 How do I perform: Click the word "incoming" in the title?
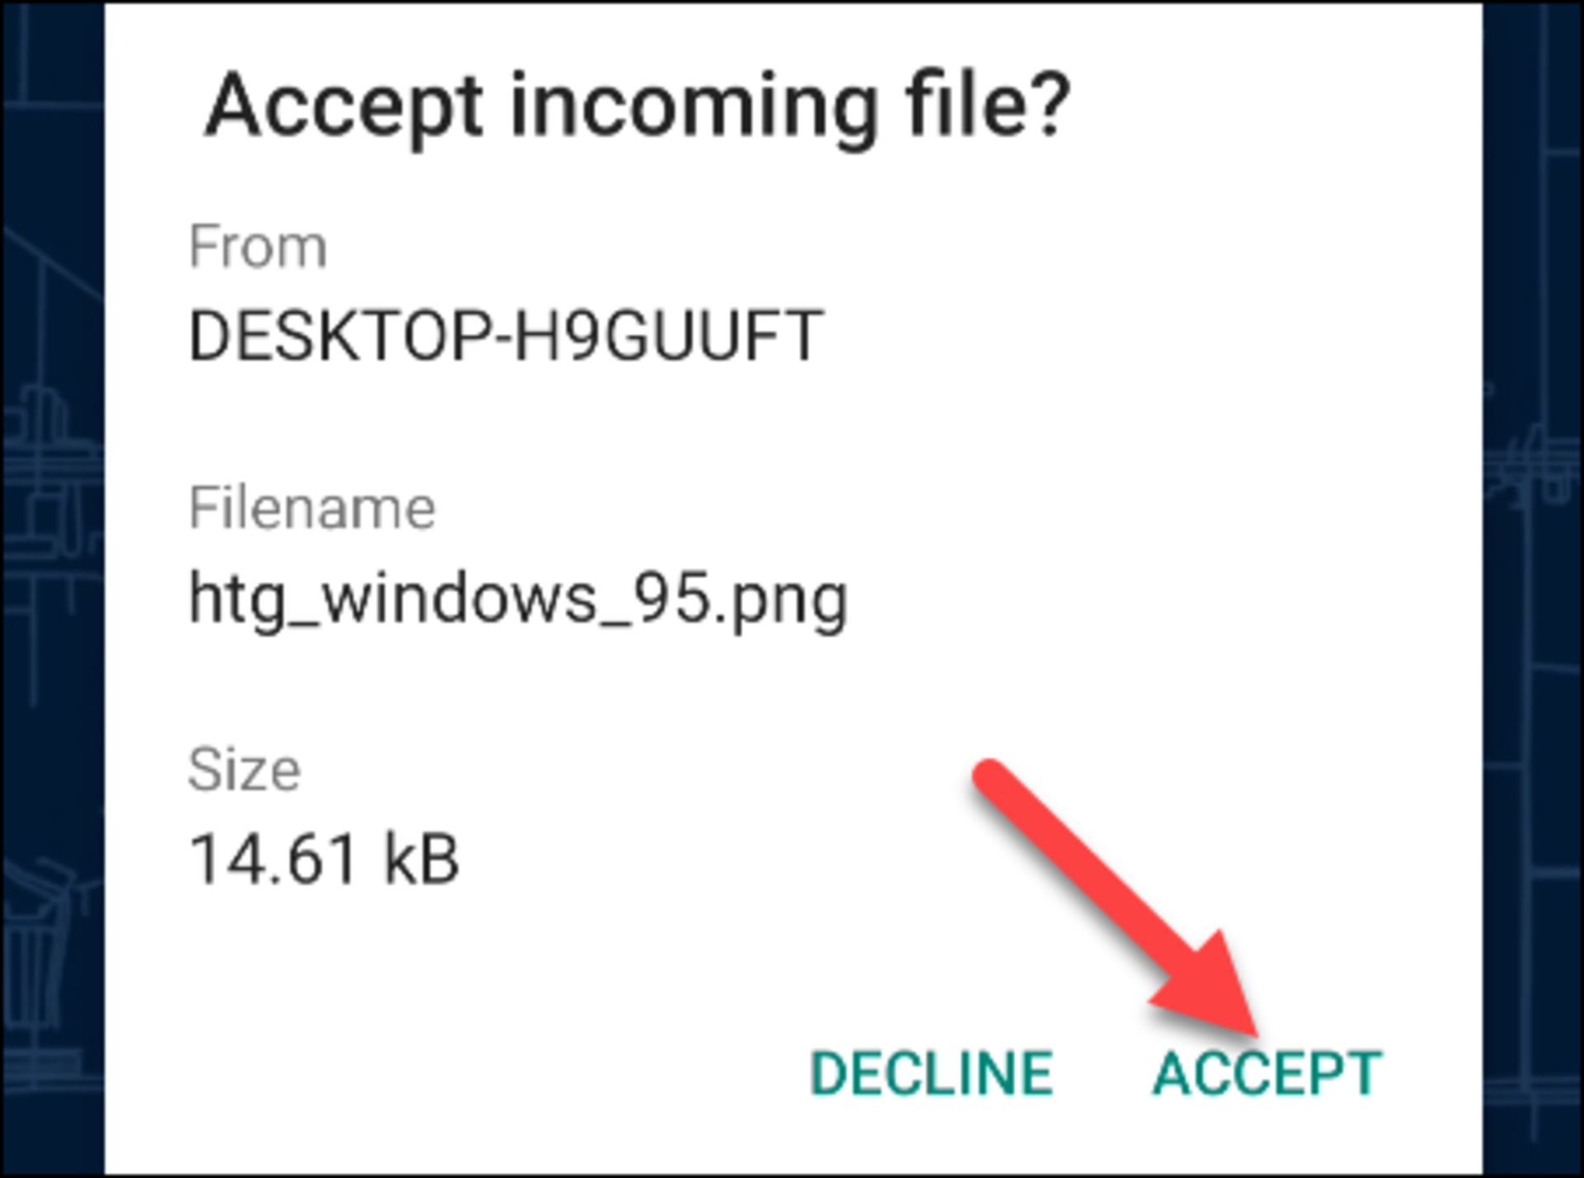coord(691,107)
